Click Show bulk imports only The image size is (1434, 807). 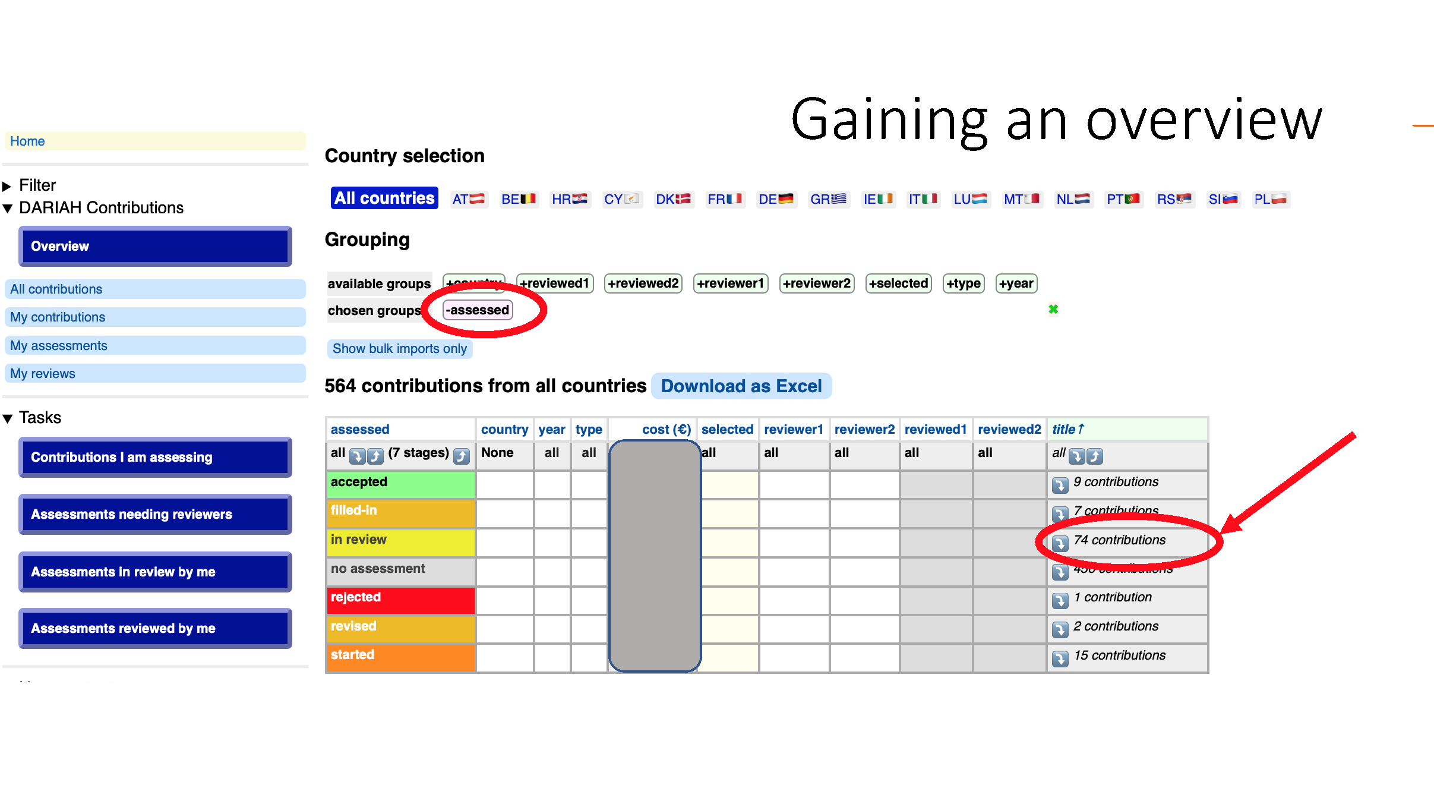(x=400, y=349)
